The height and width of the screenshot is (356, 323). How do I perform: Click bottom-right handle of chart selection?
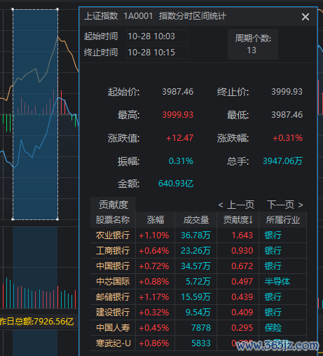pyautogui.click(x=57, y=219)
